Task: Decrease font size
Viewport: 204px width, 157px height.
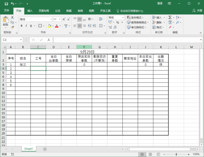Action: (69, 19)
